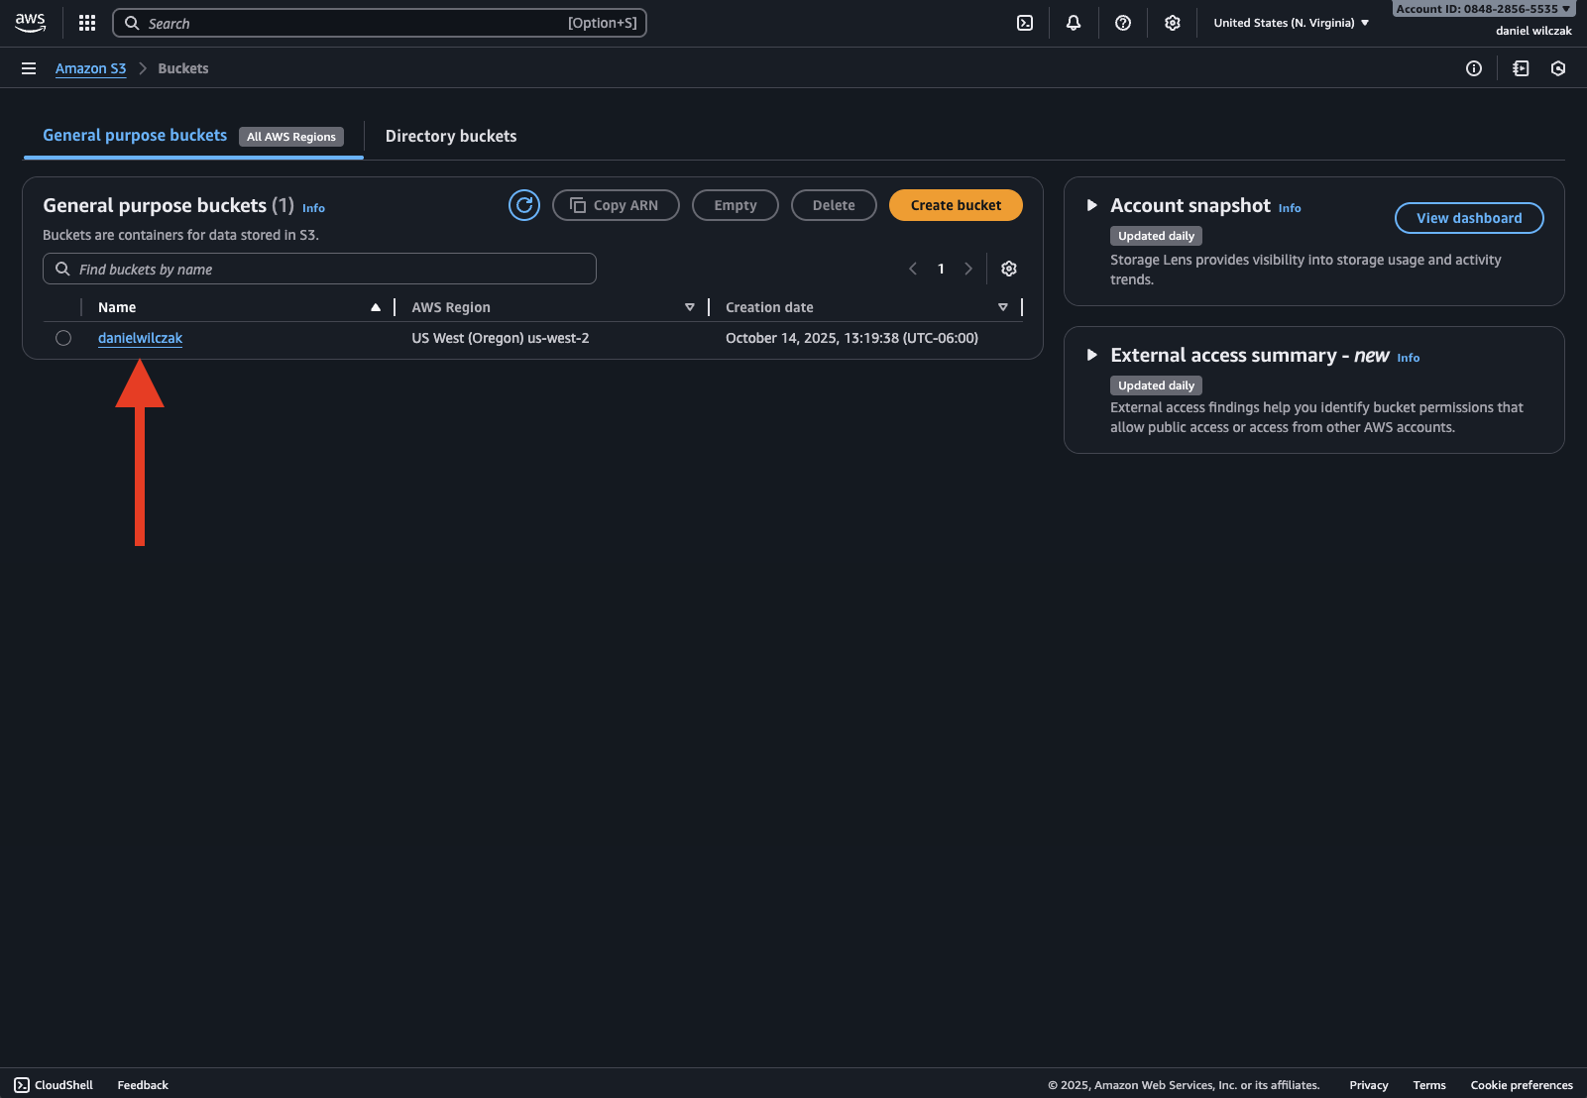Select the General purpose buckets tab
Image resolution: width=1587 pixels, height=1098 pixels.
click(135, 136)
